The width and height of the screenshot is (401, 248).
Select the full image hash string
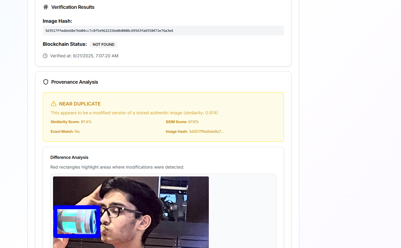[x=109, y=31]
